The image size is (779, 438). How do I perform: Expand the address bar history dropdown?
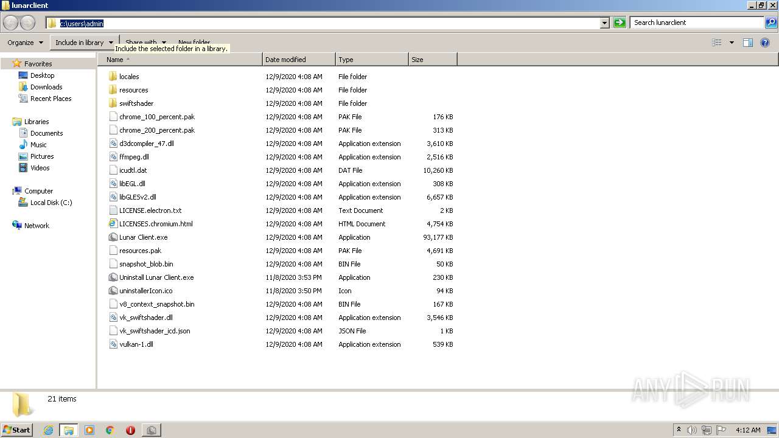[605, 23]
